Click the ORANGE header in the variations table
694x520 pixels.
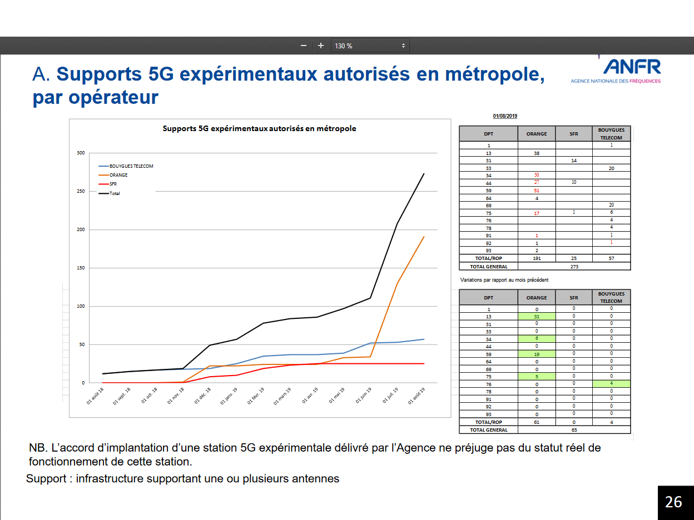point(537,298)
